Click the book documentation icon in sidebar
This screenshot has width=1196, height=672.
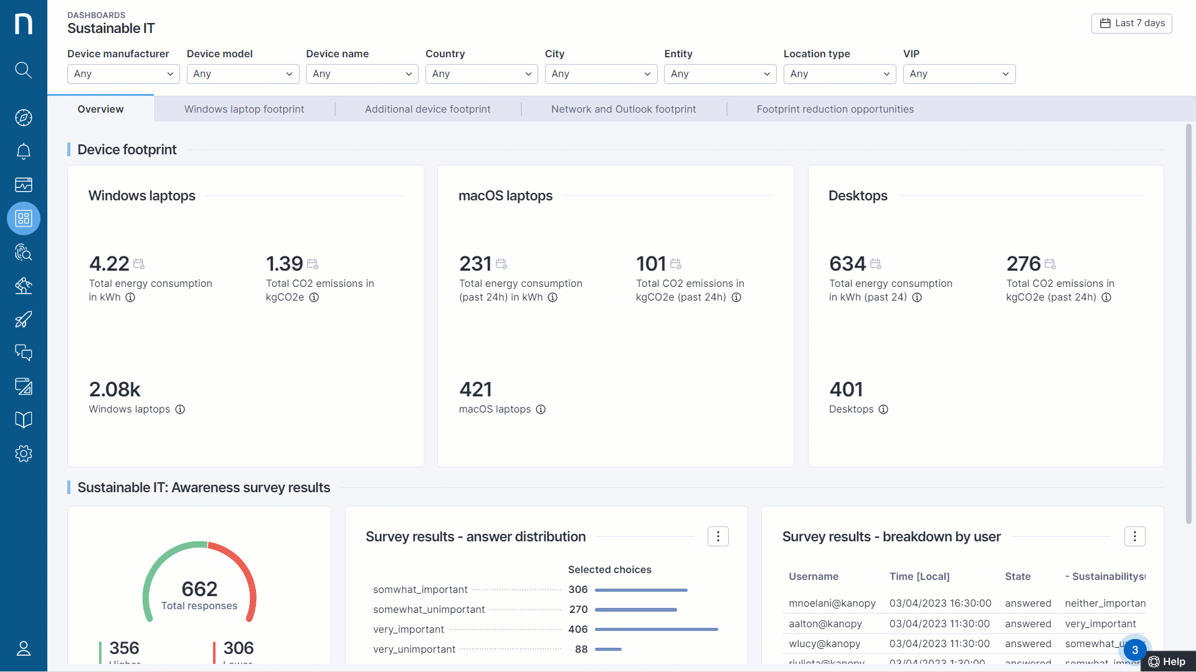pyautogui.click(x=24, y=420)
